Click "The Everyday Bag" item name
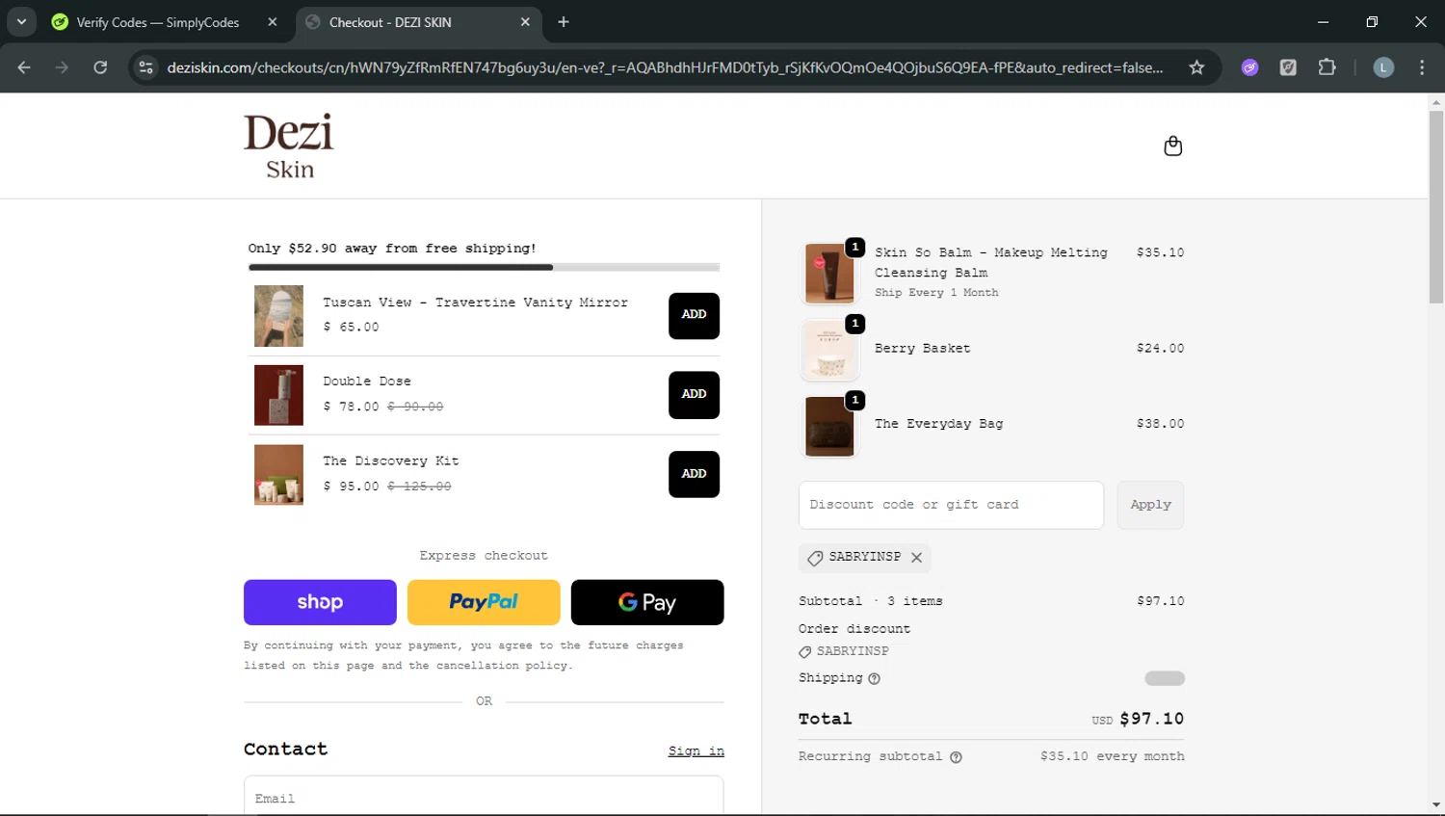This screenshot has height=816, width=1445. pos(938,424)
